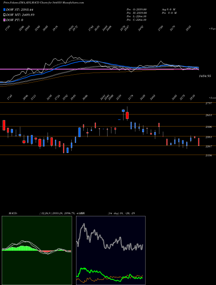The image size is (216, 285).
Task: Click the last red candle at far right
Action: click(x=199, y=142)
